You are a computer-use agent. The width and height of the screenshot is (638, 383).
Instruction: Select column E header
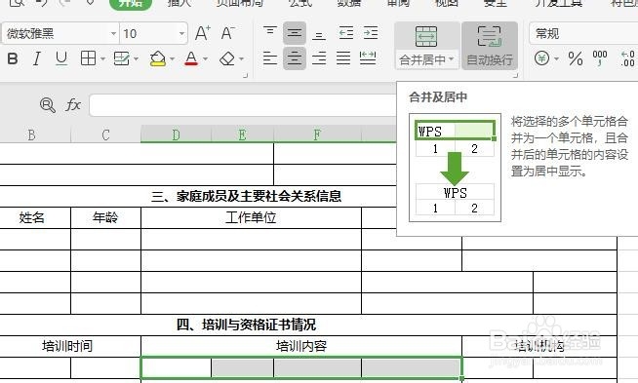(x=242, y=134)
